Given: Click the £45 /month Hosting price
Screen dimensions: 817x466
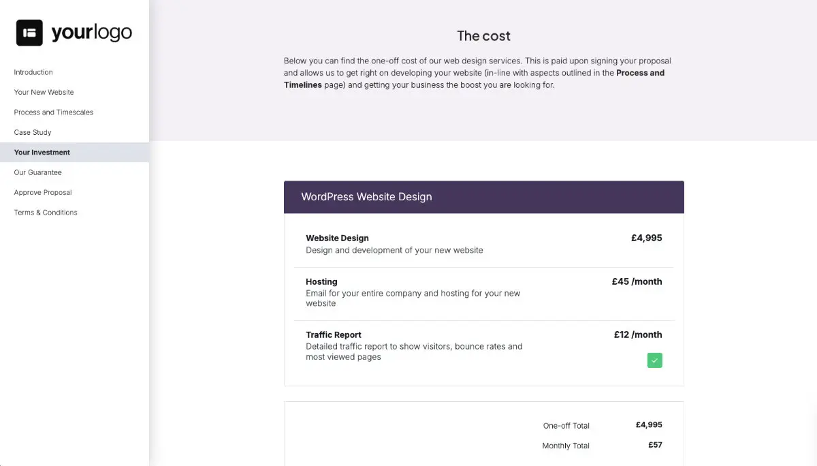Looking at the screenshot, I should (637, 281).
